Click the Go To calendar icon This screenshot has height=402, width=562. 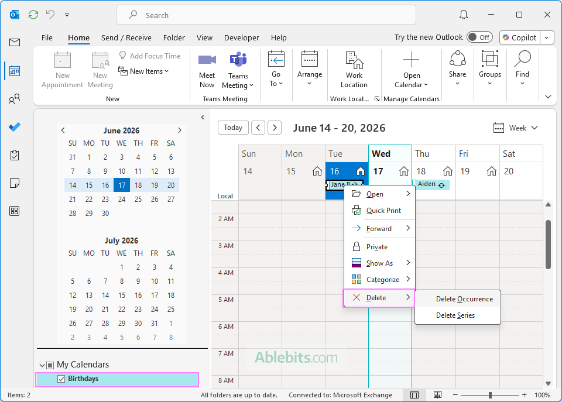coord(276,59)
